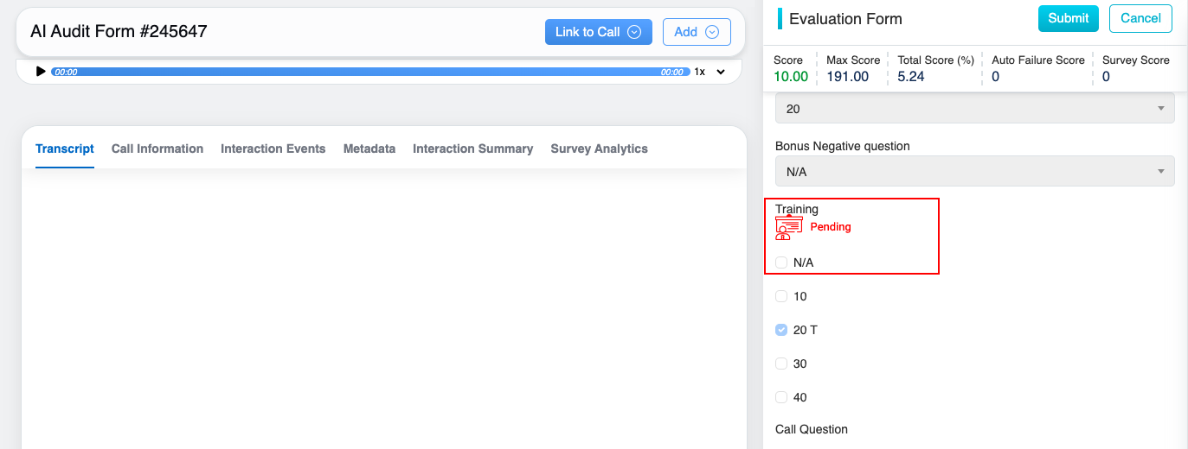
Task: View the Metadata tab
Action: tap(369, 149)
